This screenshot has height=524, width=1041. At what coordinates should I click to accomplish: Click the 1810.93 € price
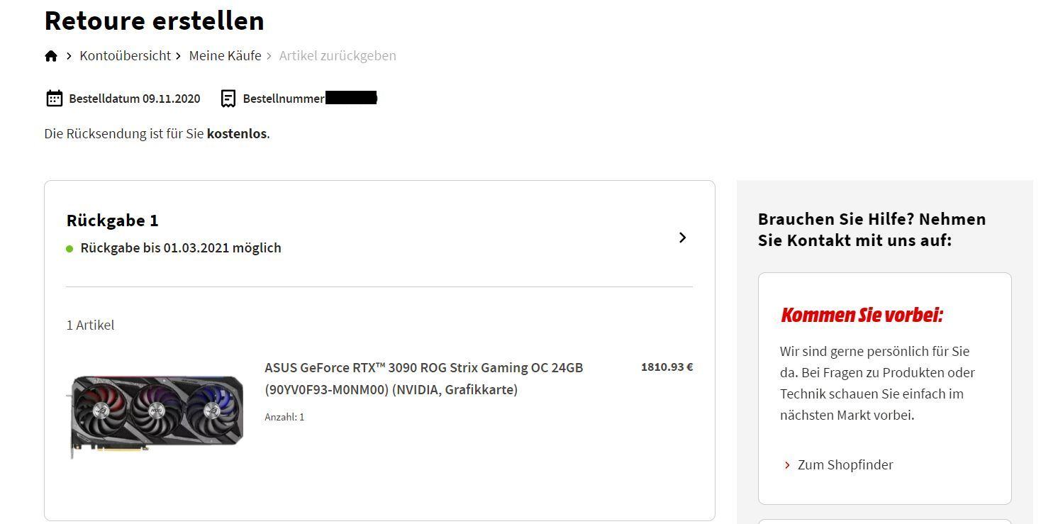point(667,367)
